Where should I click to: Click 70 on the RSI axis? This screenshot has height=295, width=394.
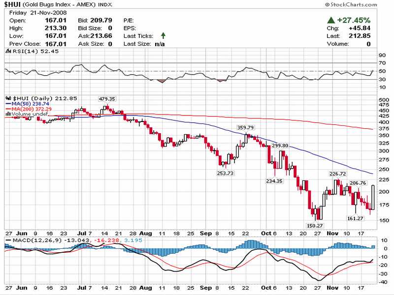pos(382,63)
